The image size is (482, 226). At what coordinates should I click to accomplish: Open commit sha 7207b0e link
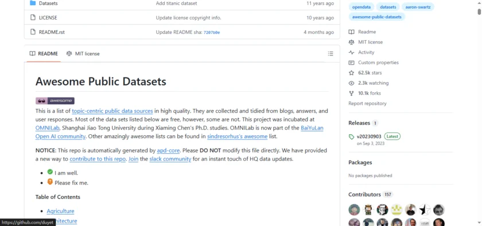click(x=212, y=32)
